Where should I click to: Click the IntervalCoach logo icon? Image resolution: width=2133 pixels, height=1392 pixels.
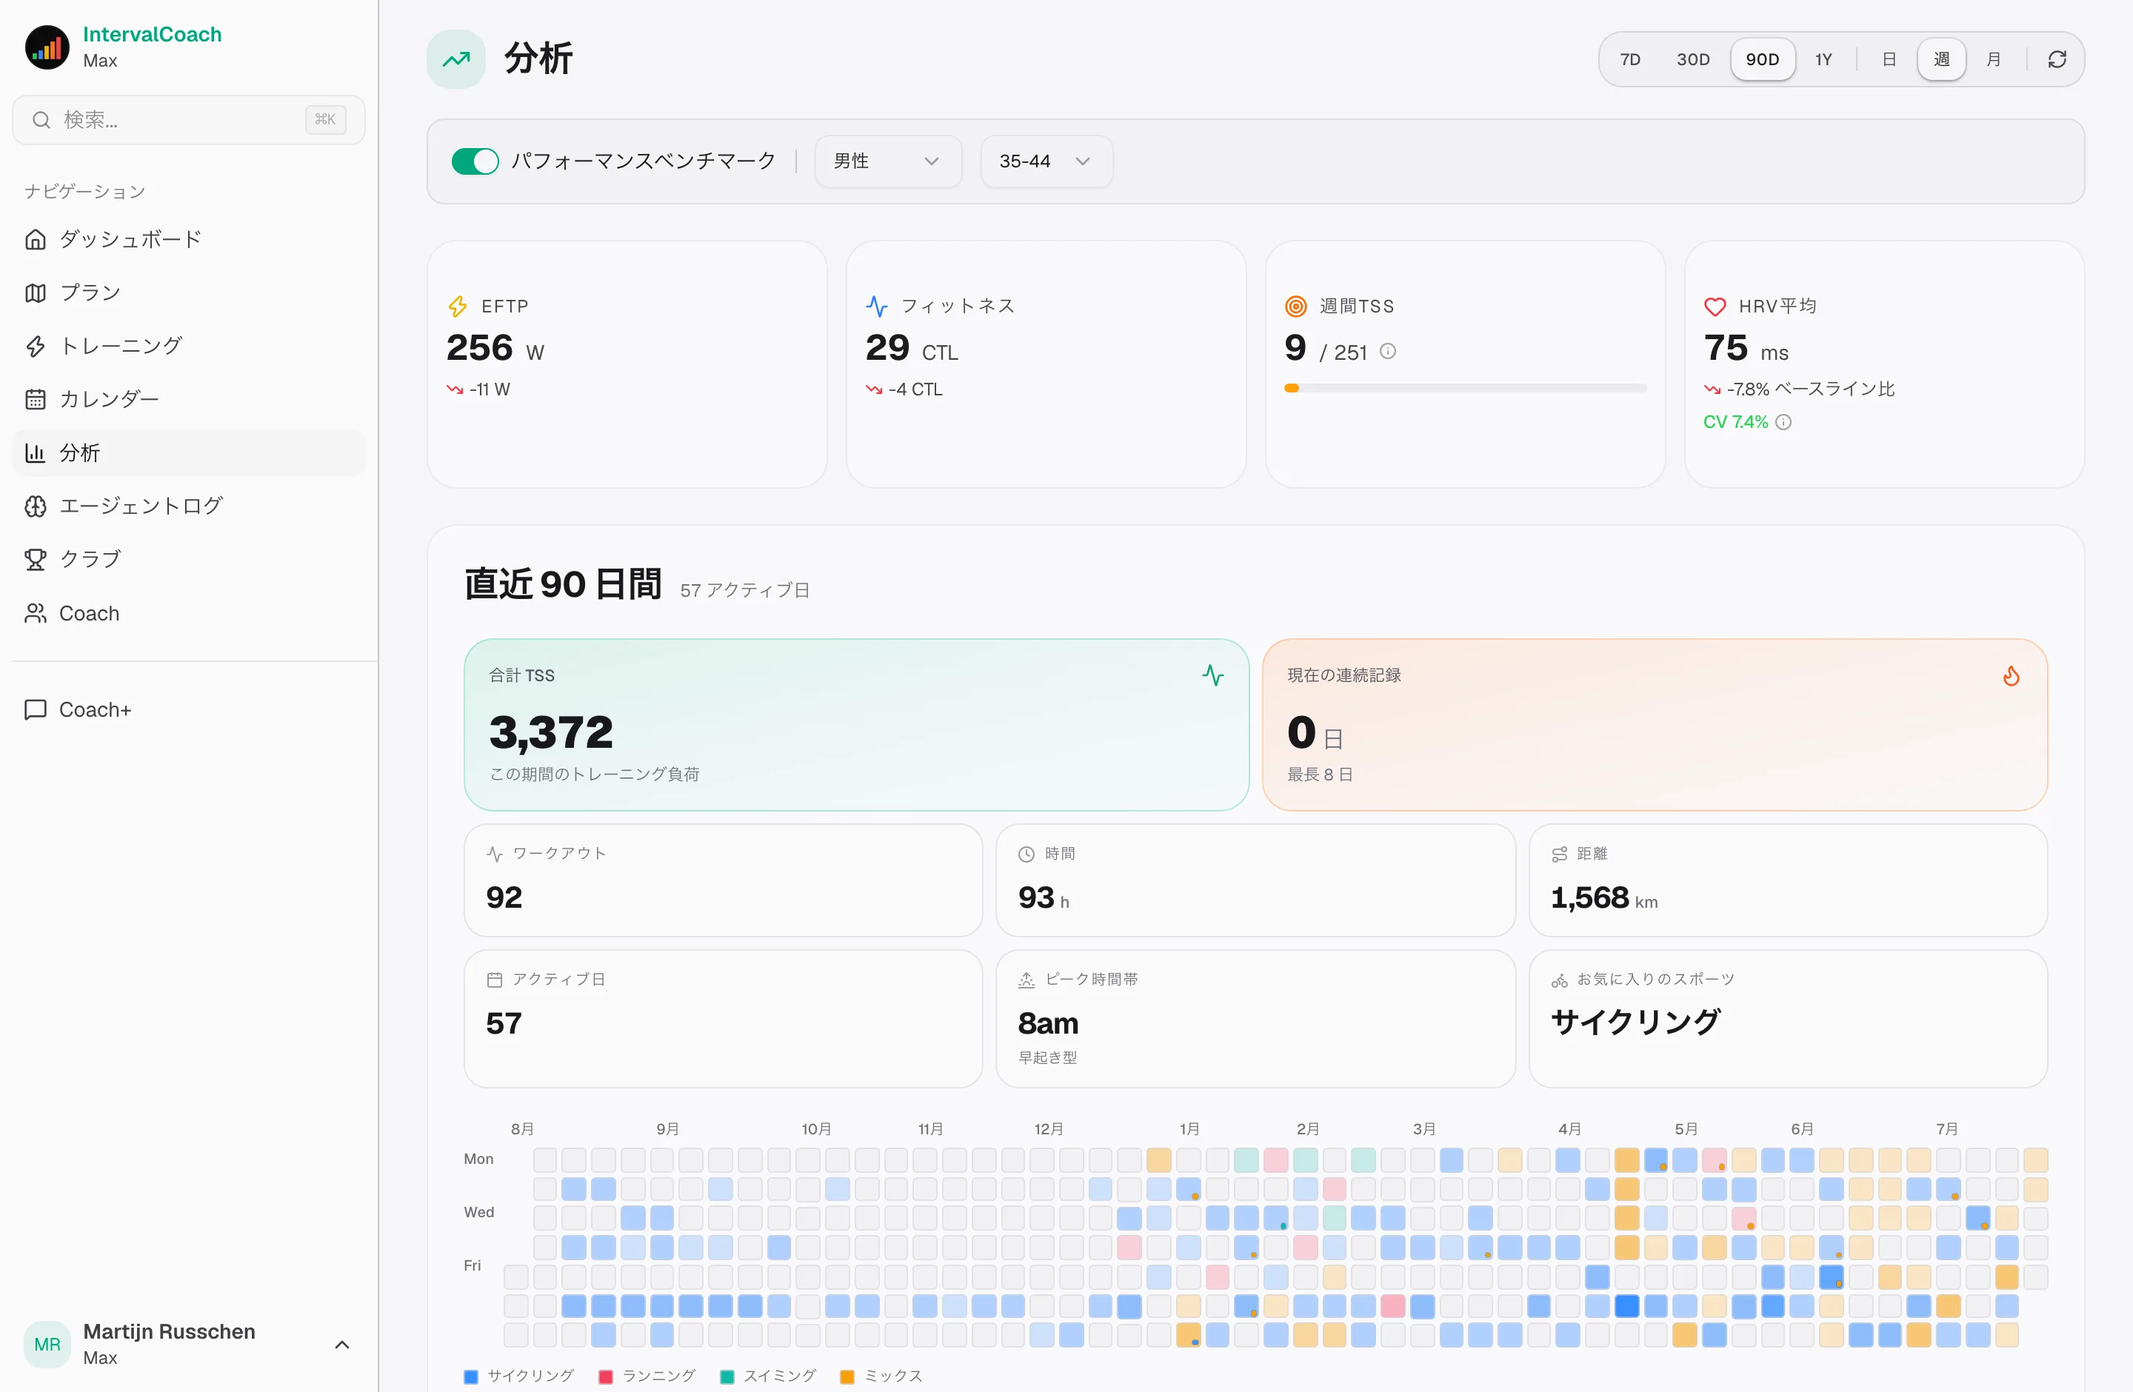click(47, 47)
